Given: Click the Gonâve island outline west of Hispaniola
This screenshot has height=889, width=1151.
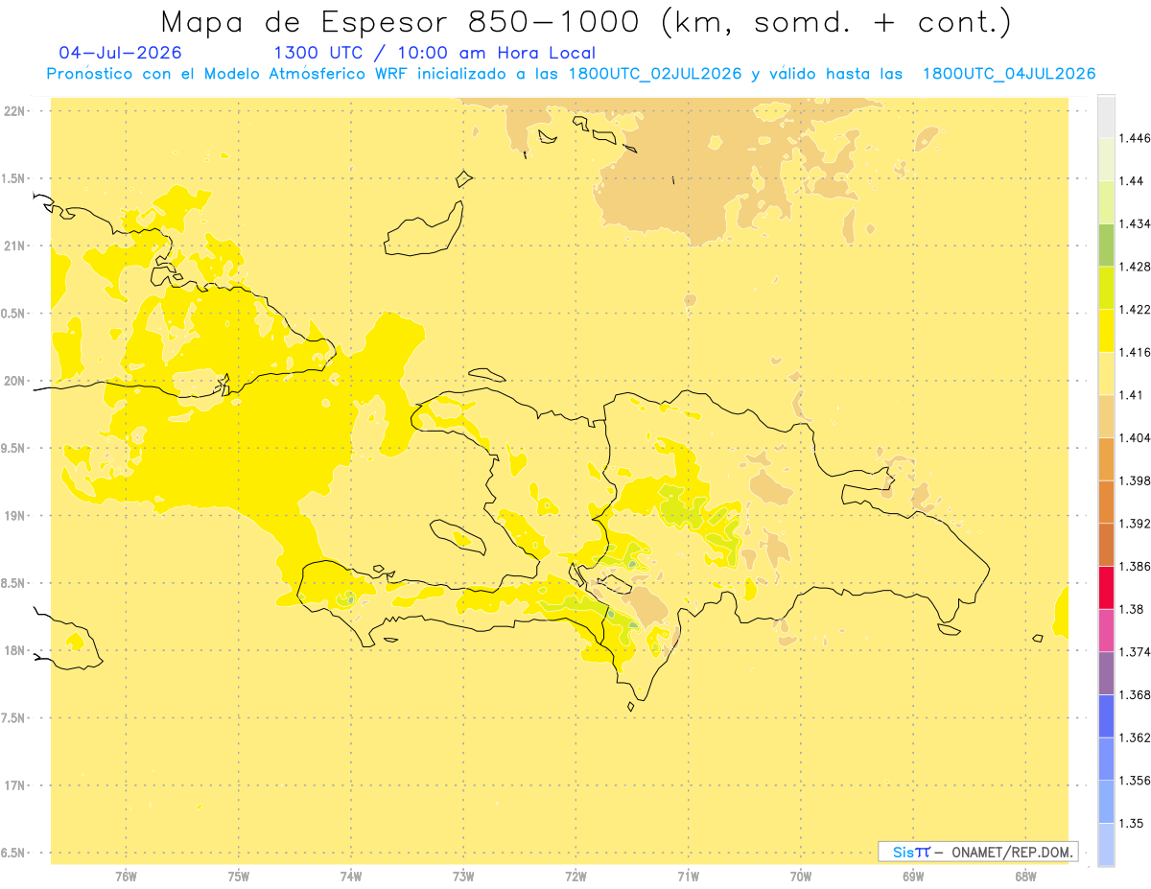Looking at the screenshot, I should (457, 536).
